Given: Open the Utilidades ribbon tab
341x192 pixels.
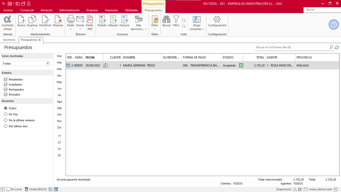Looking at the screenshot, I should pyautogui.click(x=132, y=10).
